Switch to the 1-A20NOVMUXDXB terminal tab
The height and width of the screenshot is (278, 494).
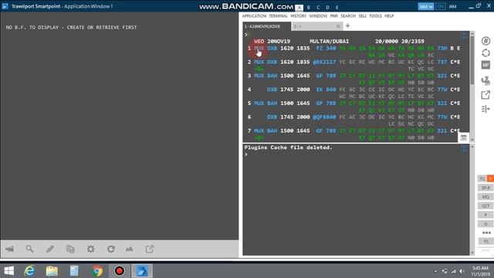coord(266,26)
